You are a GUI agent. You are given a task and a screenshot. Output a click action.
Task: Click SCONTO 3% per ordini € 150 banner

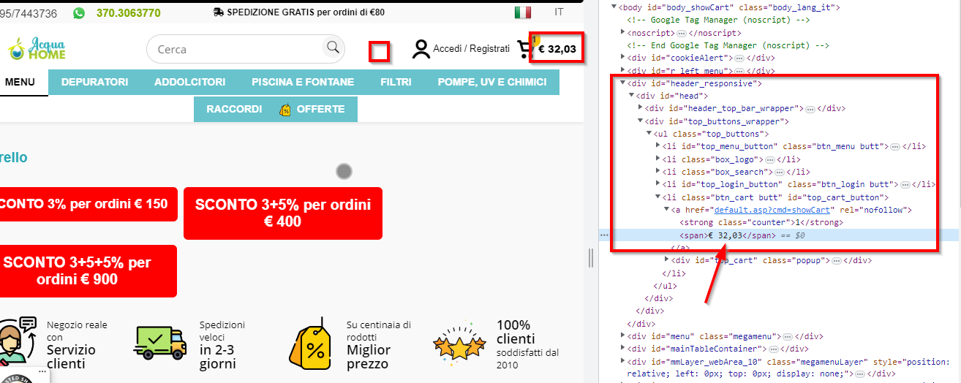pyautogui.click(x=87, y=204)
